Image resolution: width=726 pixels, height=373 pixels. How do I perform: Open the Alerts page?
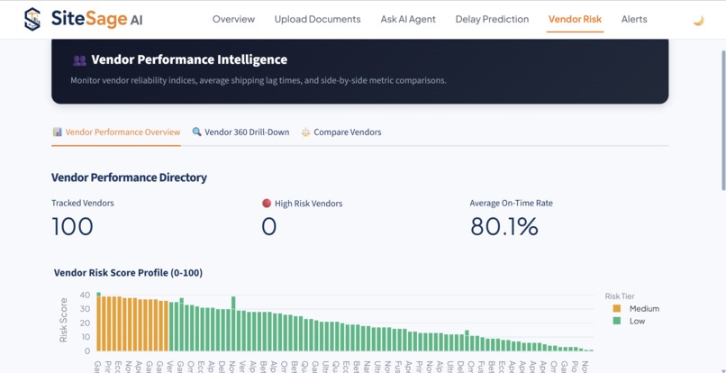coord(634,20)
